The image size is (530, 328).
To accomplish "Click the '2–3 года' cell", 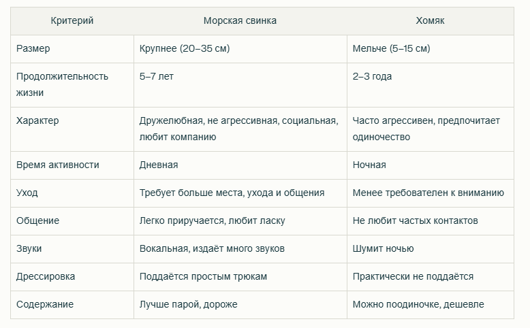I will coord(430,85).
